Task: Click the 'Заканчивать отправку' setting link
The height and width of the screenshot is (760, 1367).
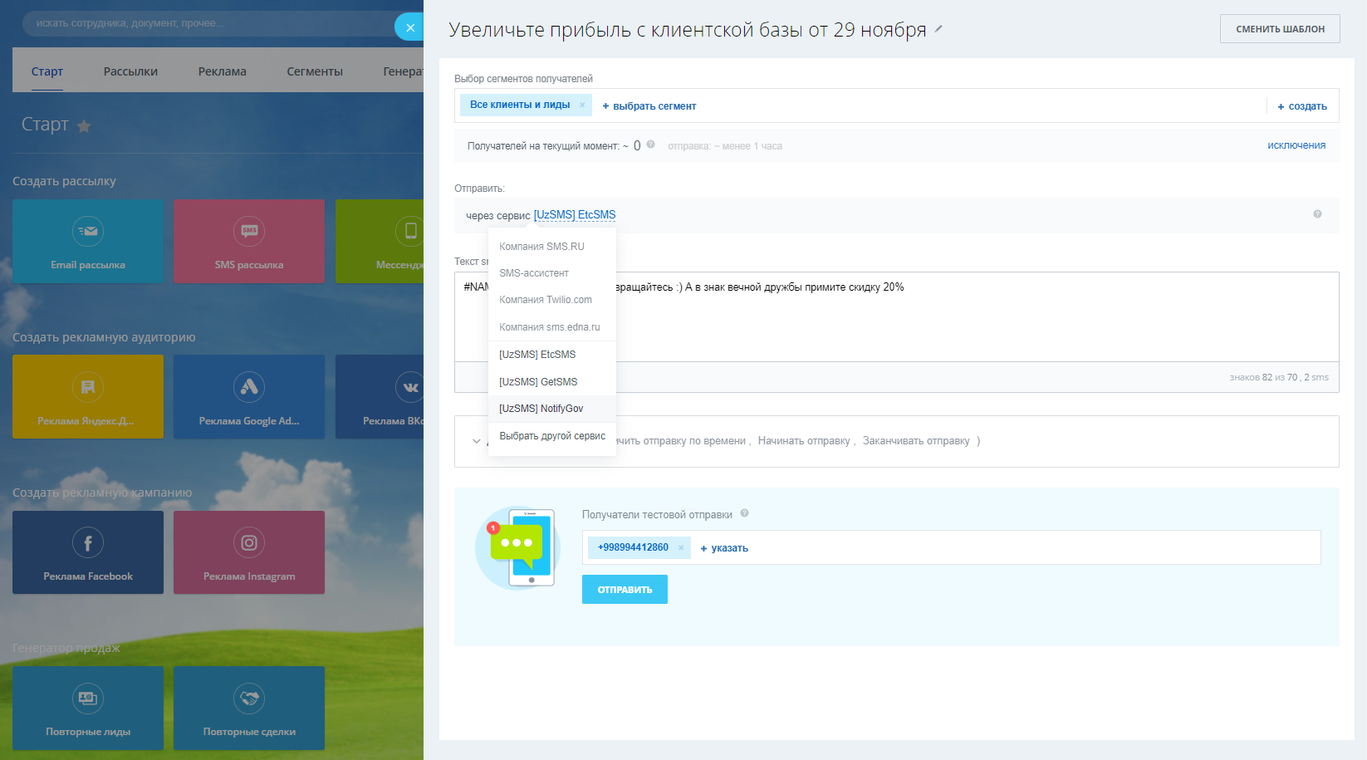Action: (x=916, y=441)
